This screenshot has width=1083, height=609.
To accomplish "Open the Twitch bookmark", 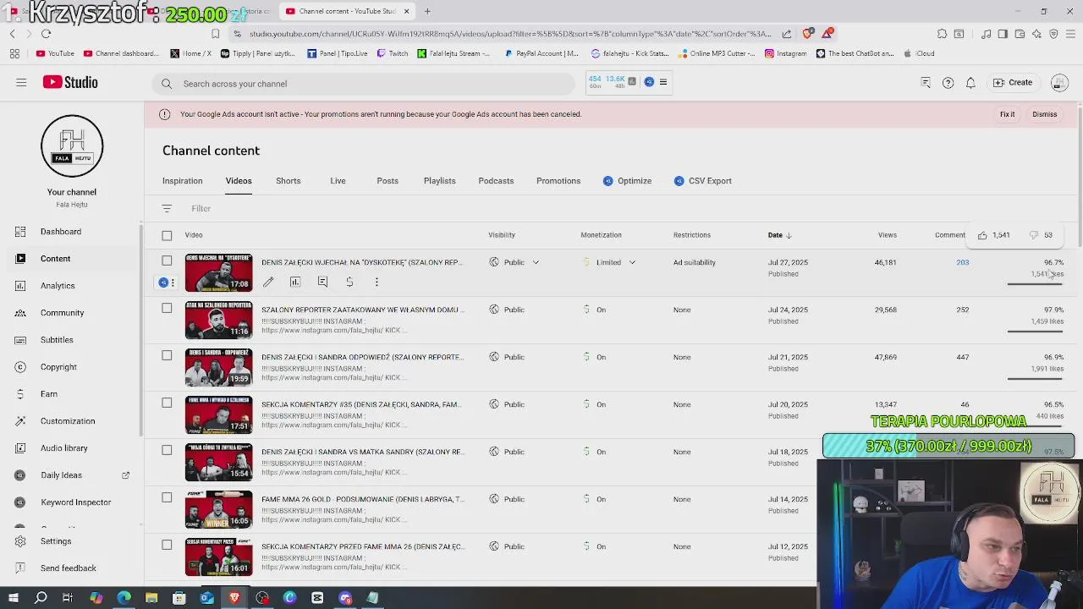I will [393, 53].
